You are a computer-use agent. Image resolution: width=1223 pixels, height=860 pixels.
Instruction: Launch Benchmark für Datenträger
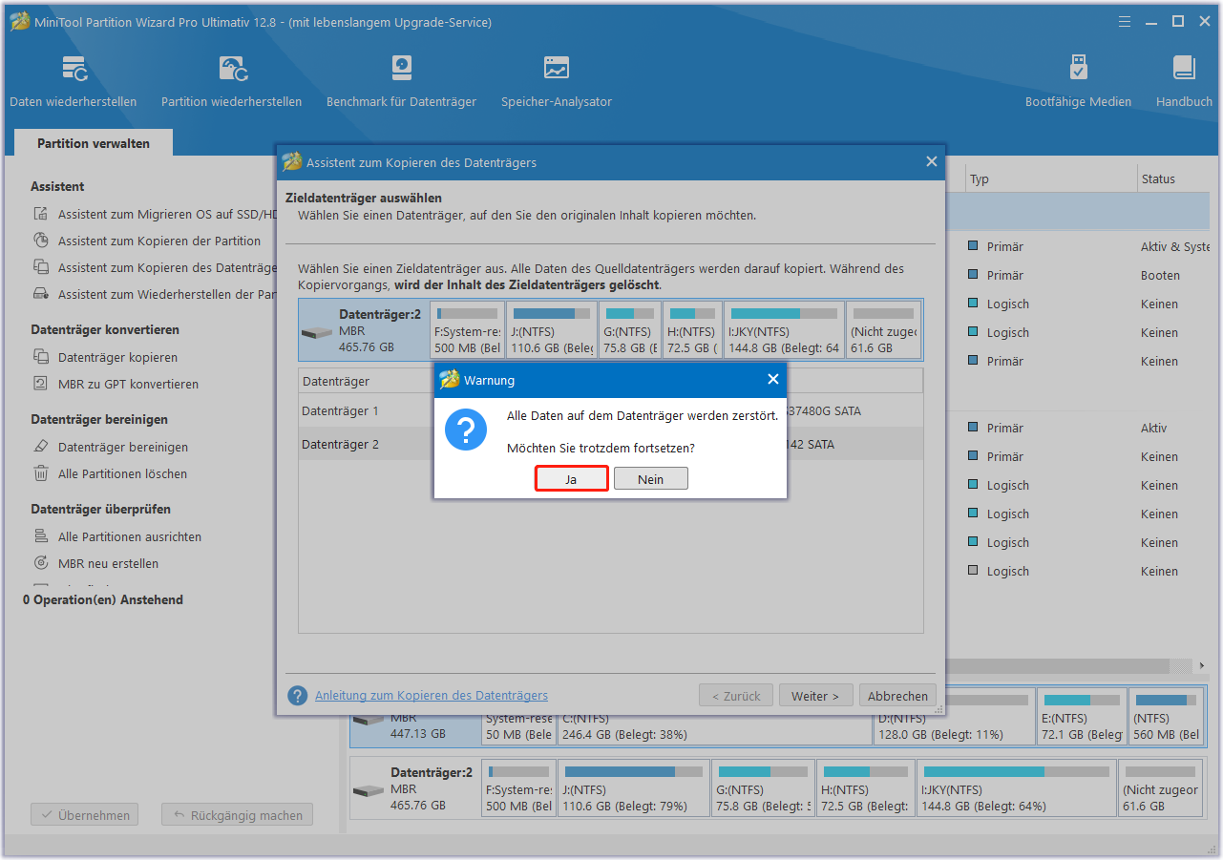[x=401, y=81]
